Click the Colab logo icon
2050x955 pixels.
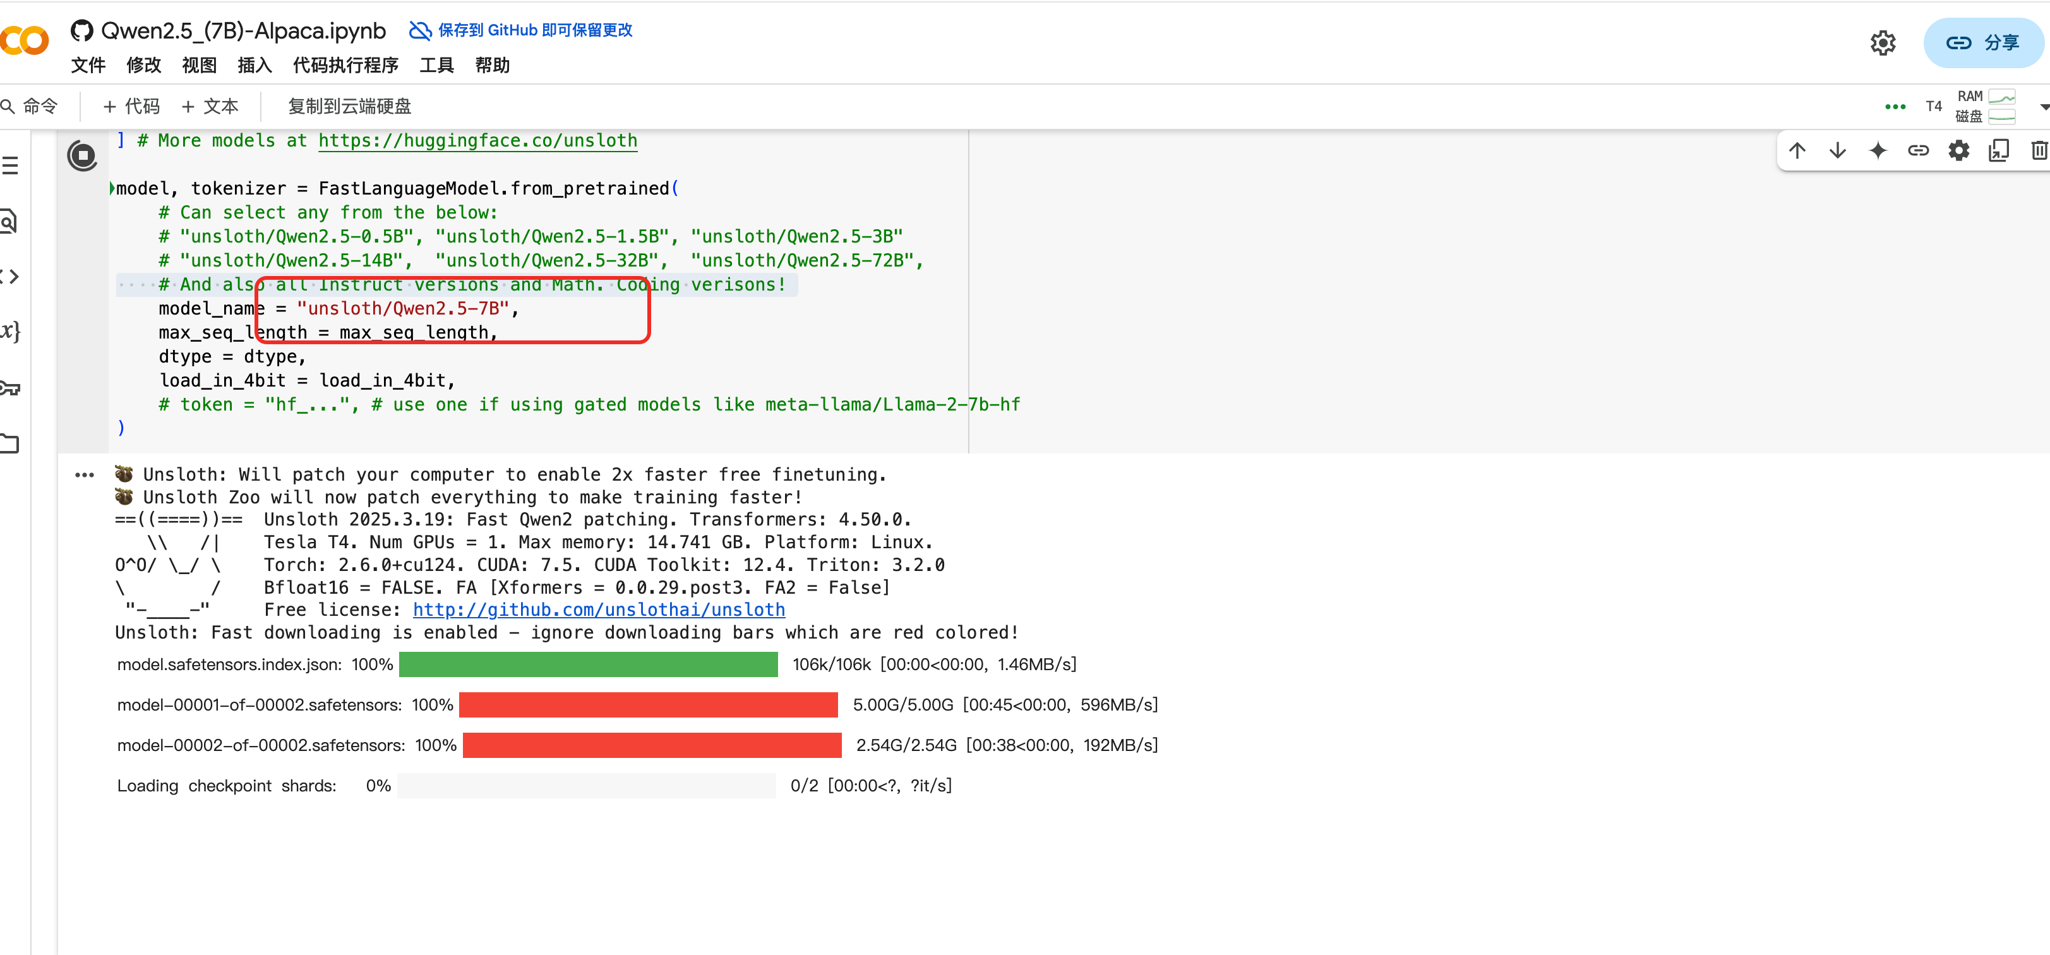coord(24,40)
